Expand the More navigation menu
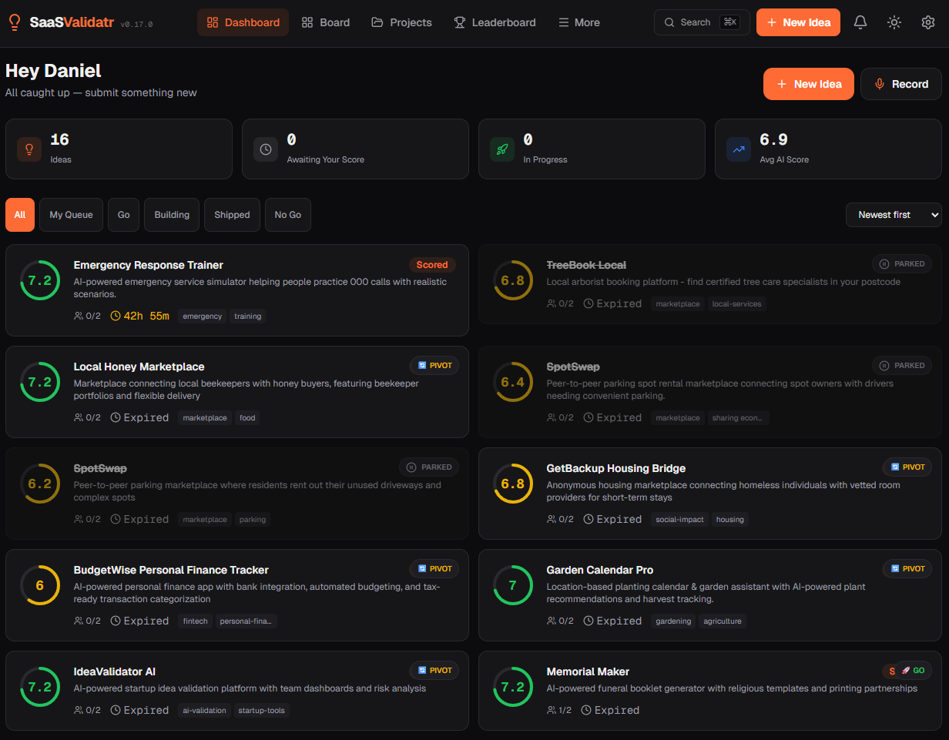949x740 pixels. pos(578,22)
